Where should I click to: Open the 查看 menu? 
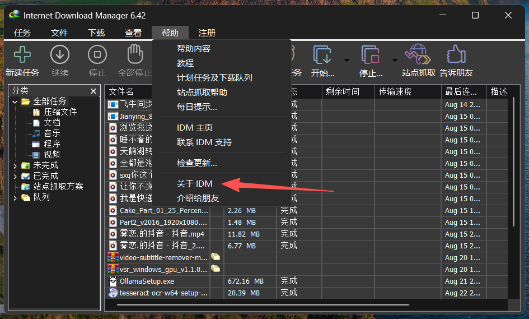tap(133, 33)
